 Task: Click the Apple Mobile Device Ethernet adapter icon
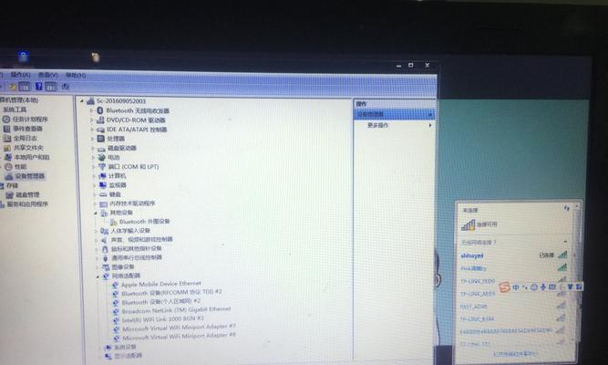pos(115,285)
